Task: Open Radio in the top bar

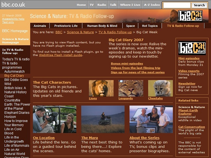Action: (x=102, y=5)
